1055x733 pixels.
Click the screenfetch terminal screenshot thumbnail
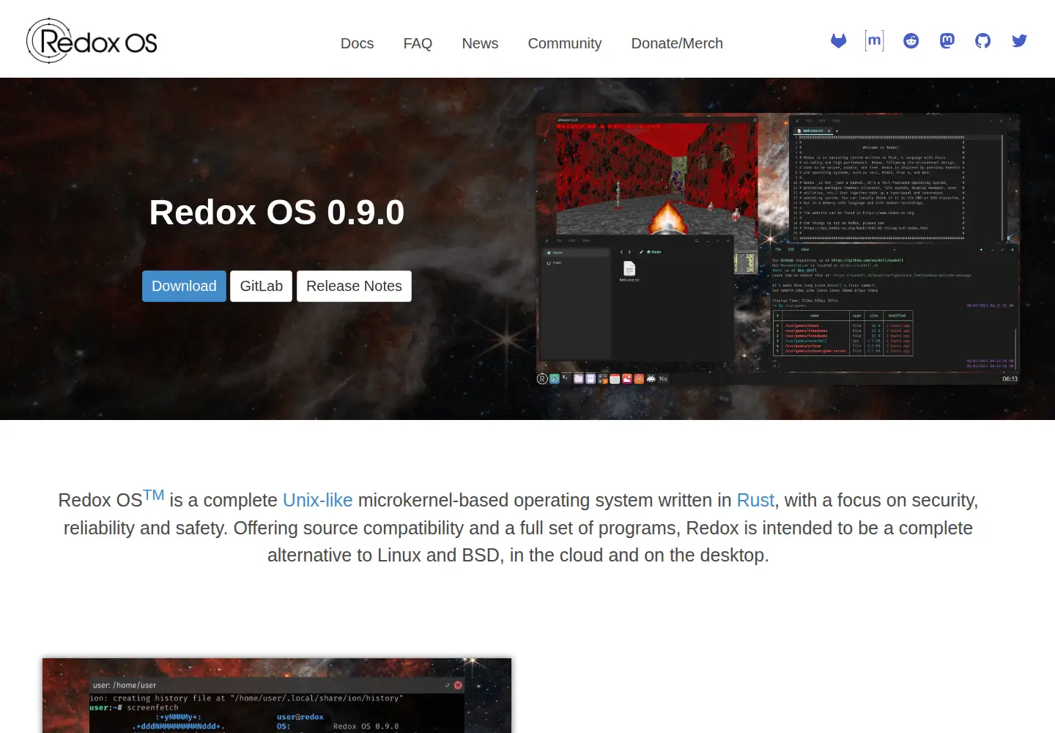point(277,696)
